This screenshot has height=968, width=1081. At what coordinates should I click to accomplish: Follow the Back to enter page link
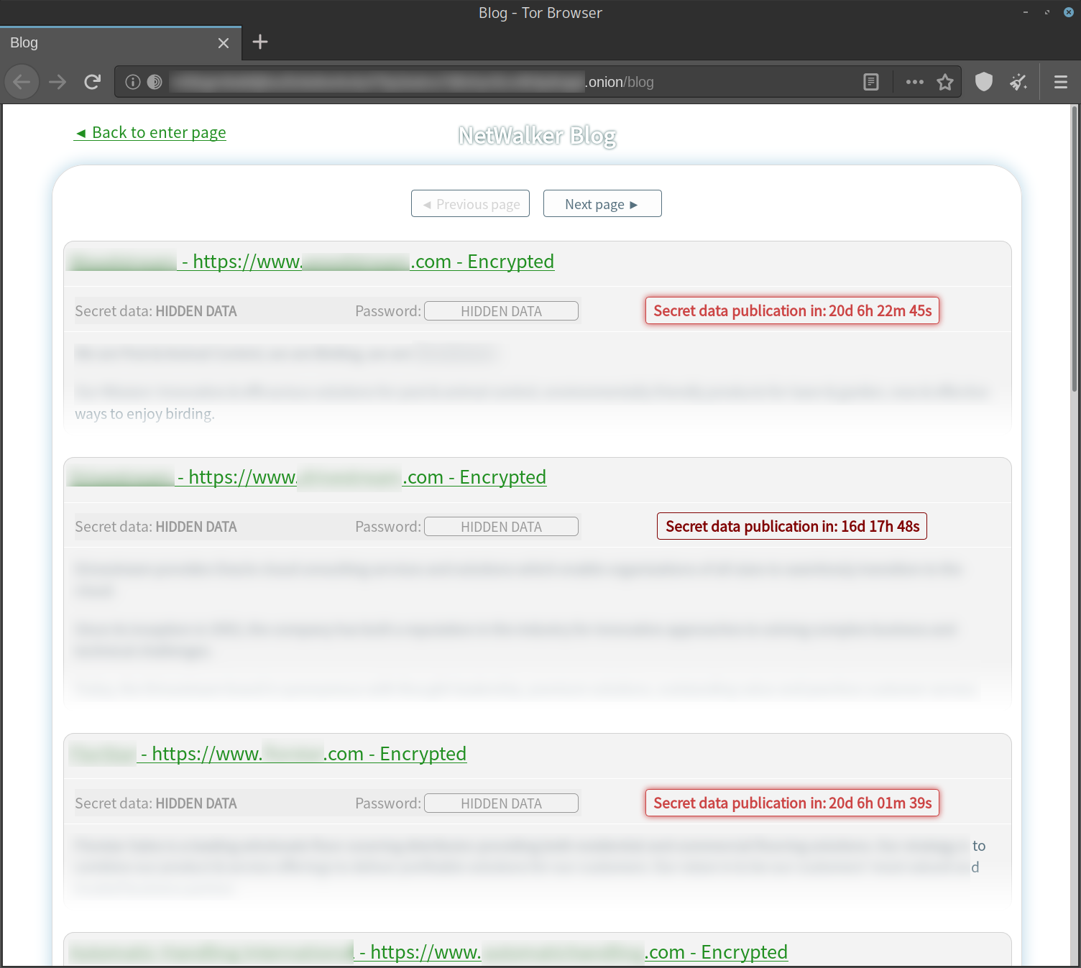click(150, 133)
